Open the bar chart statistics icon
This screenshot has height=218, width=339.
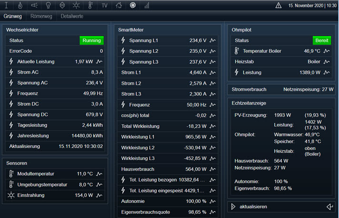147,5
